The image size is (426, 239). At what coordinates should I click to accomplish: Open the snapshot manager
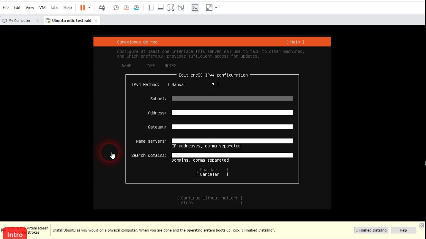136,7
